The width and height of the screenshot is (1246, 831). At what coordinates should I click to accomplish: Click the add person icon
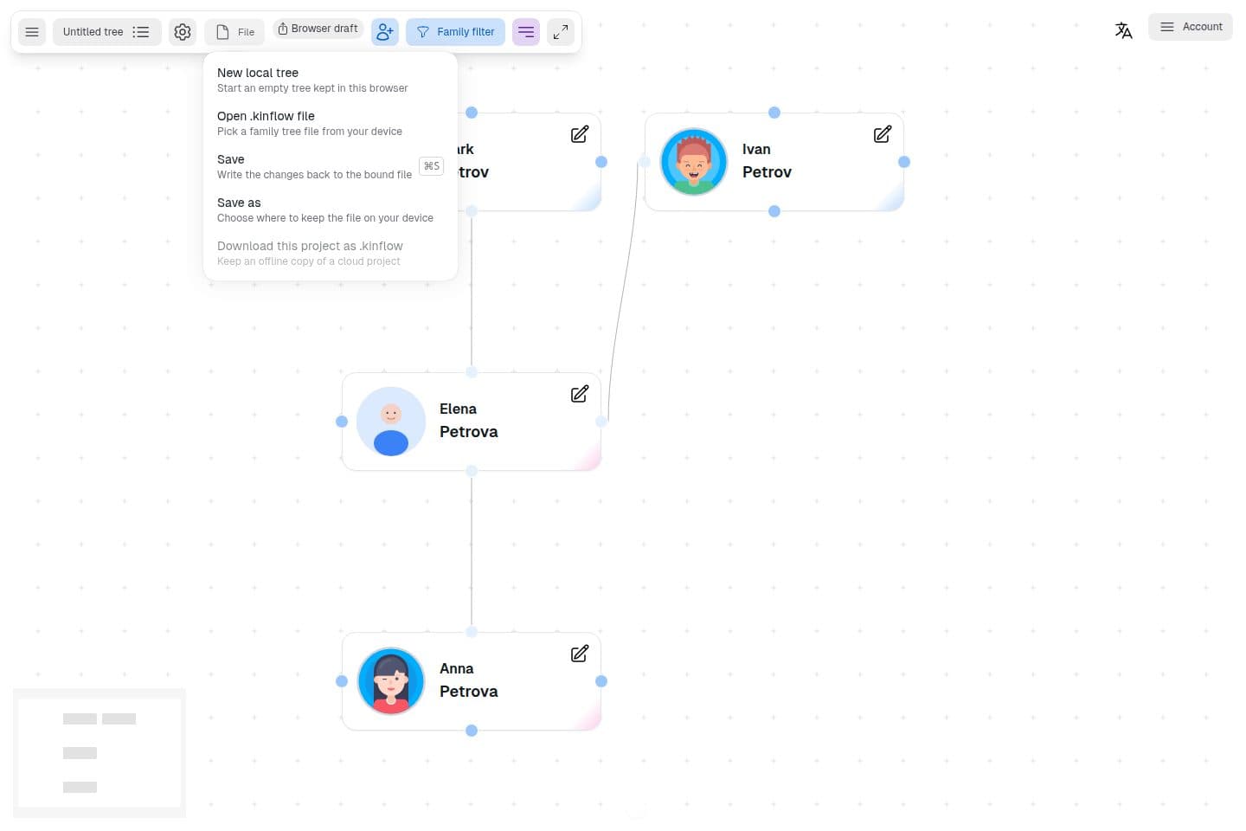385,32
